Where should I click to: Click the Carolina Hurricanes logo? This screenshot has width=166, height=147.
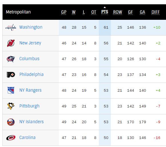point(11,138)
